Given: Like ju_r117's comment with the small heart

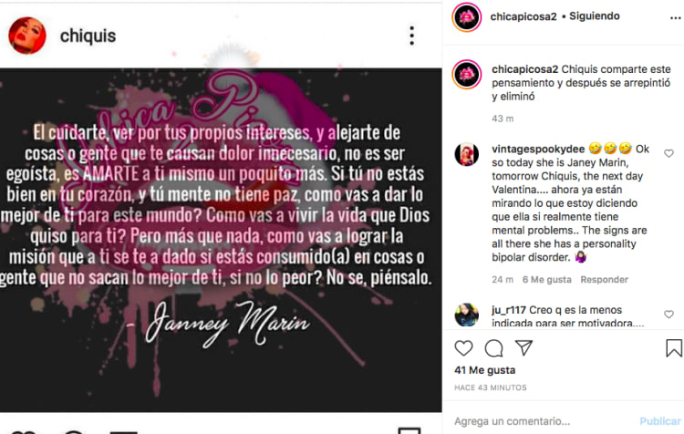Looking at the screenshot, I should click(x=668, y=314).
